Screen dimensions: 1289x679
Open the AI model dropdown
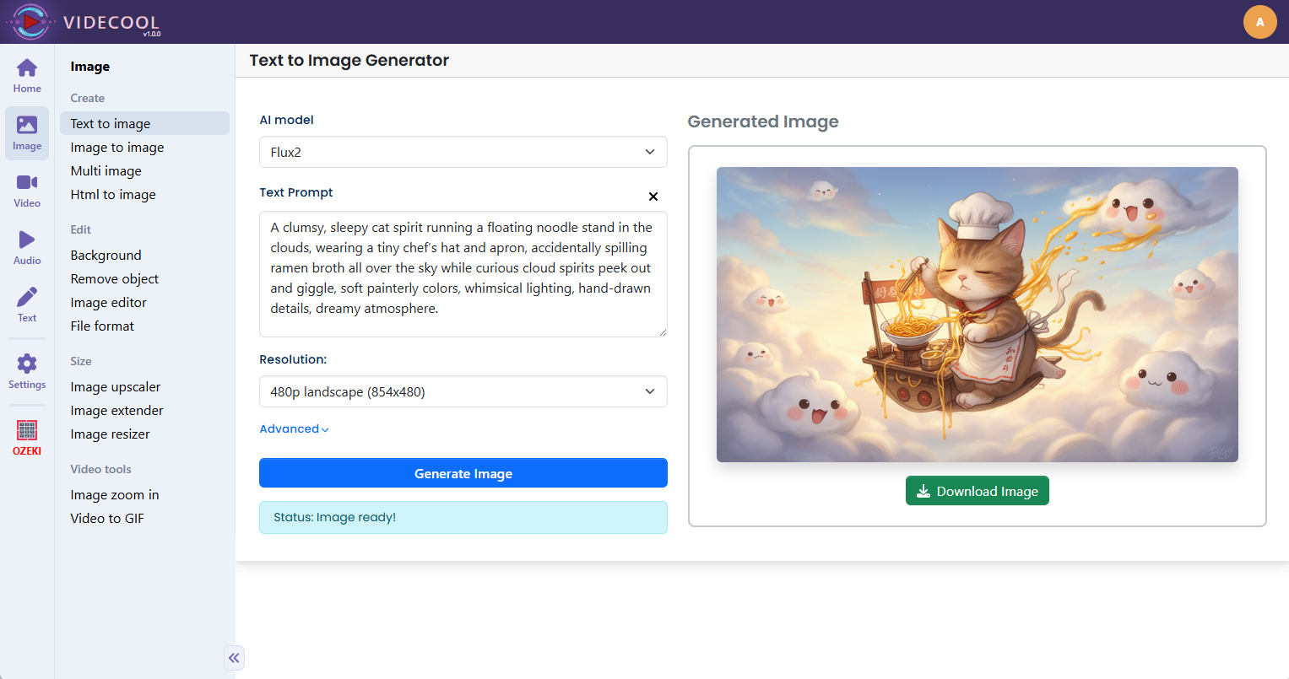tap(463, 152)
